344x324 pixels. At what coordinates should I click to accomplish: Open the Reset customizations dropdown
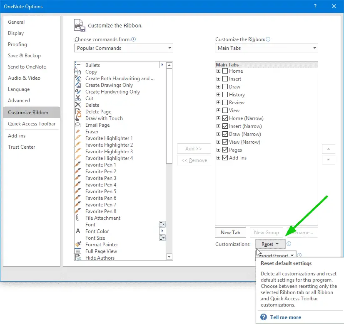(270, 244)
